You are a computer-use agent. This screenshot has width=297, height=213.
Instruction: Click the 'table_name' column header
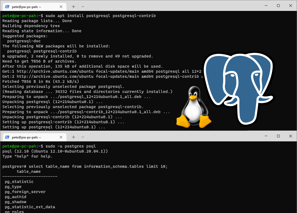pos(29,171)
